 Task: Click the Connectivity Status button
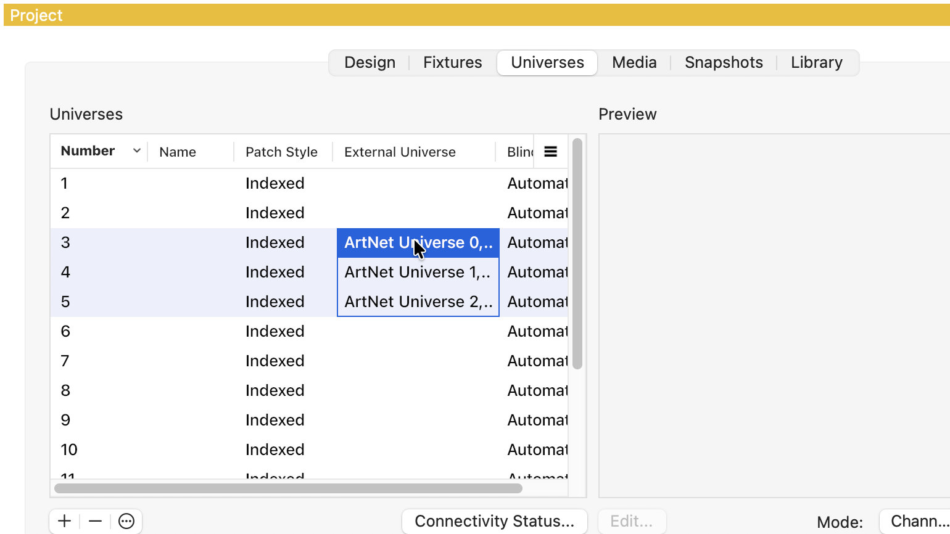(x=494, y=521)
